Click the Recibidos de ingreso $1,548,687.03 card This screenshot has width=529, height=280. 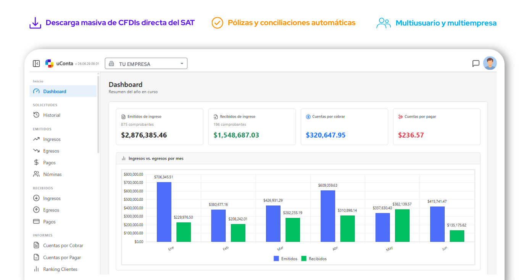(x=252, y=127)
